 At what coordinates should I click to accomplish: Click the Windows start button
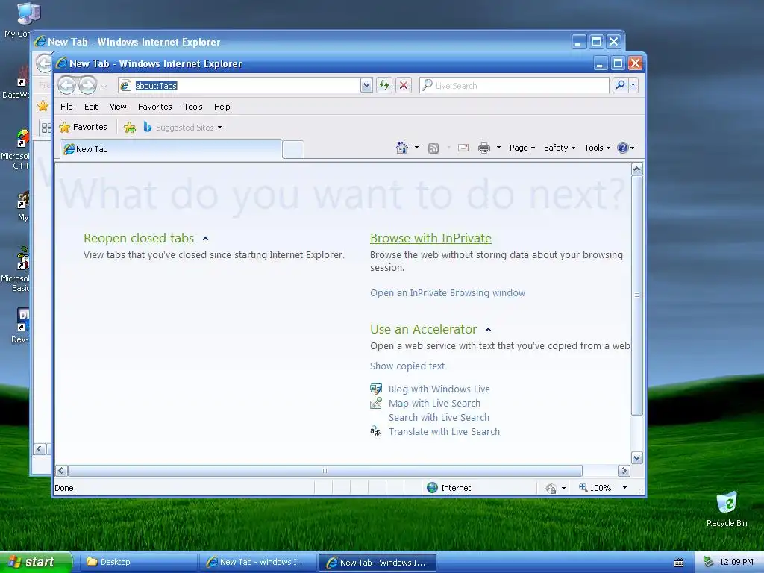click(x=35, y=562)
